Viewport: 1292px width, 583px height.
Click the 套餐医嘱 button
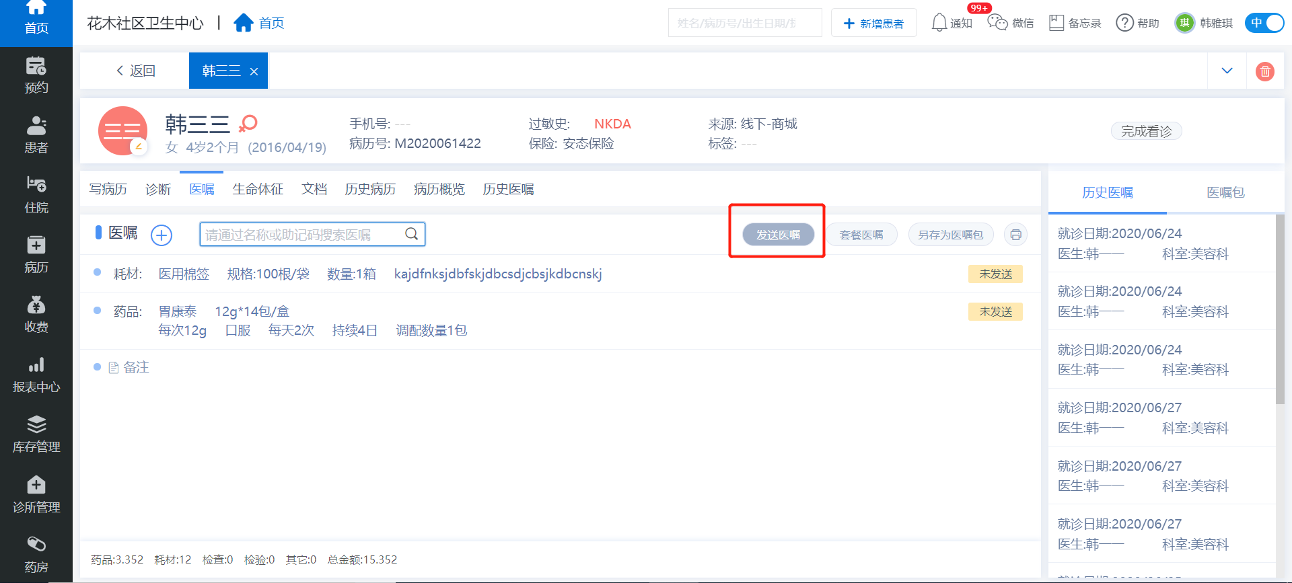pos(861,235)
